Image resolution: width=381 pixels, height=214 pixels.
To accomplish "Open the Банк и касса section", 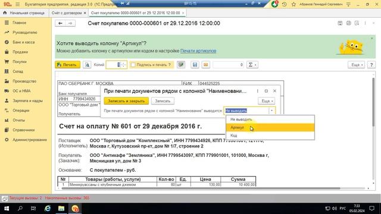I will (24, 42).
